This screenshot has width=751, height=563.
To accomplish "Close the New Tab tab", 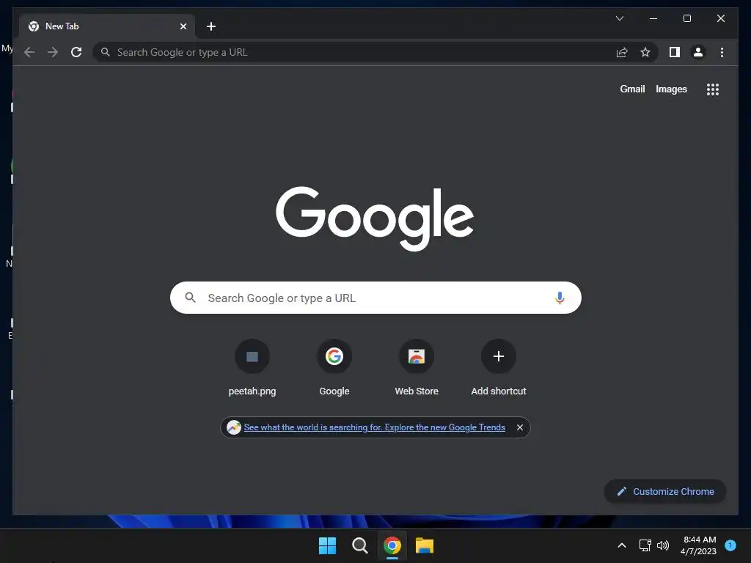I will [183, 26].
